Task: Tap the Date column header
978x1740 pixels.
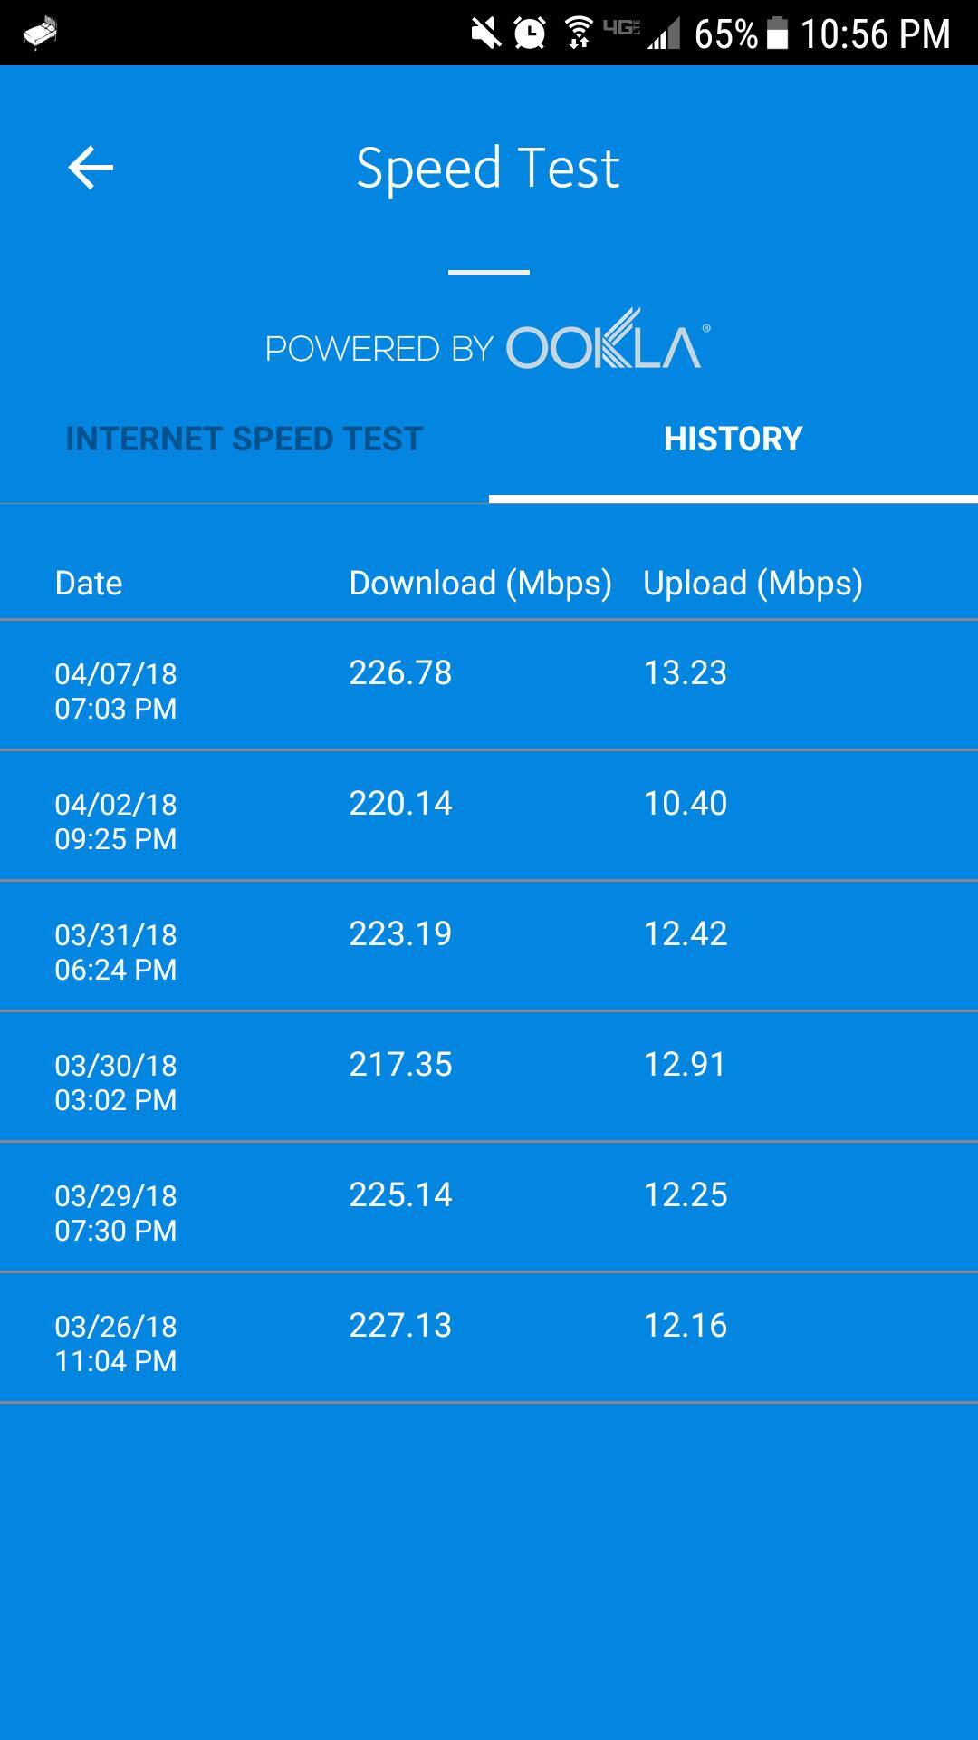Action: [88, 584]
